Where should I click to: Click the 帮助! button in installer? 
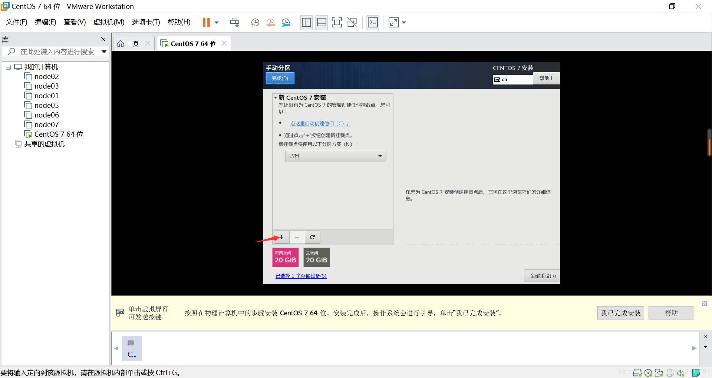[x=546, y=78]
